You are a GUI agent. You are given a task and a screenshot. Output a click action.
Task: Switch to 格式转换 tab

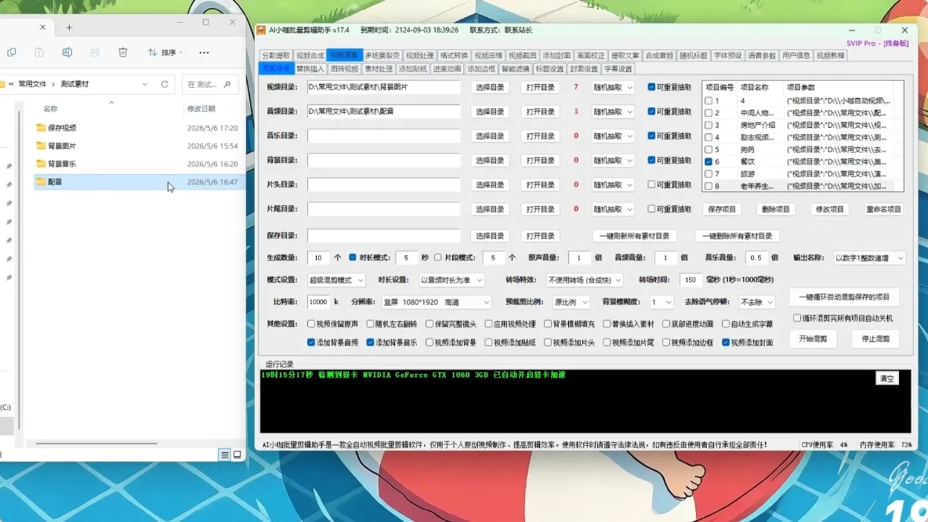(454, 56)
